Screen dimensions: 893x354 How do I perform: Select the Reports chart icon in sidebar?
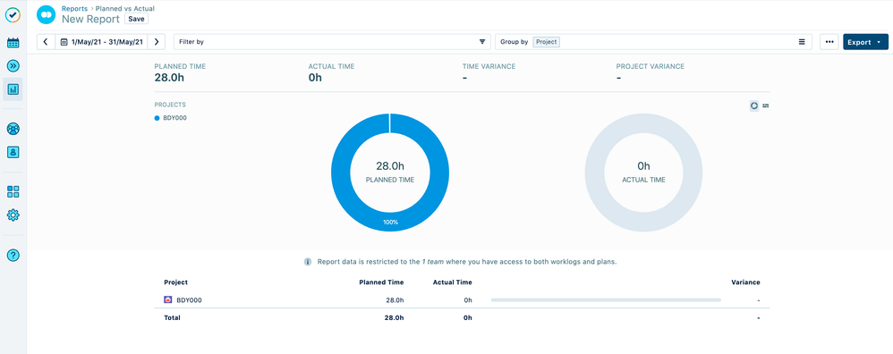(x=13, y=89)
